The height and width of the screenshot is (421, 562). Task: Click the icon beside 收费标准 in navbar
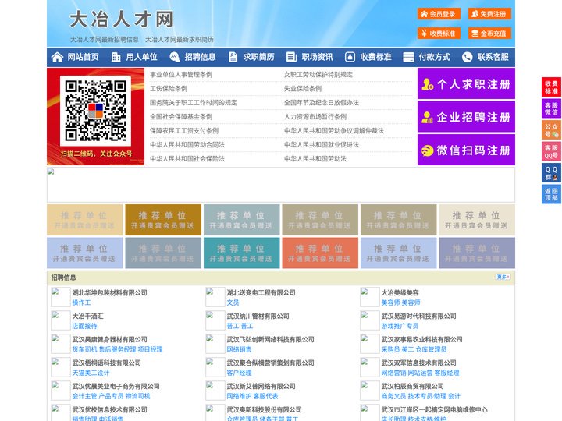pos(350,57)
